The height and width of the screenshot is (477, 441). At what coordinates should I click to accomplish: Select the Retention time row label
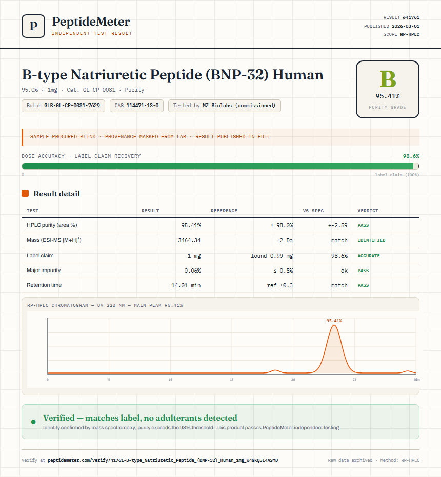point(44,285)
